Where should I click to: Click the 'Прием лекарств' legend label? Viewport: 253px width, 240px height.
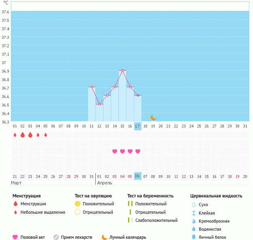(76, 237)
